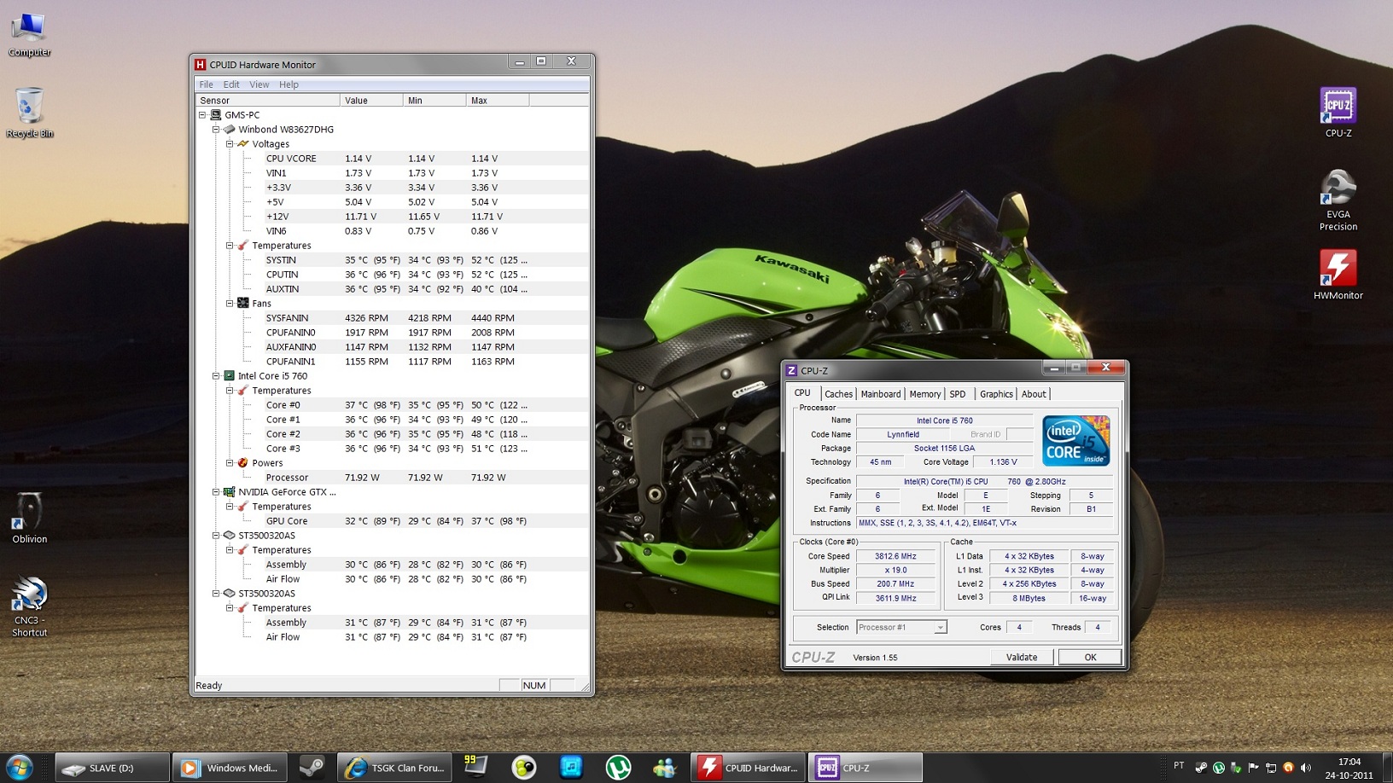1393x783 pixels.
Task: Collapse the Voltages group in Hardware Monitor
Action: point(229,143)
